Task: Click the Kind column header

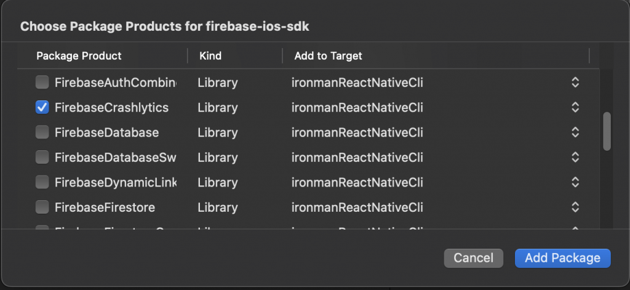Action: pyautogui.click(x=210, y=56)
